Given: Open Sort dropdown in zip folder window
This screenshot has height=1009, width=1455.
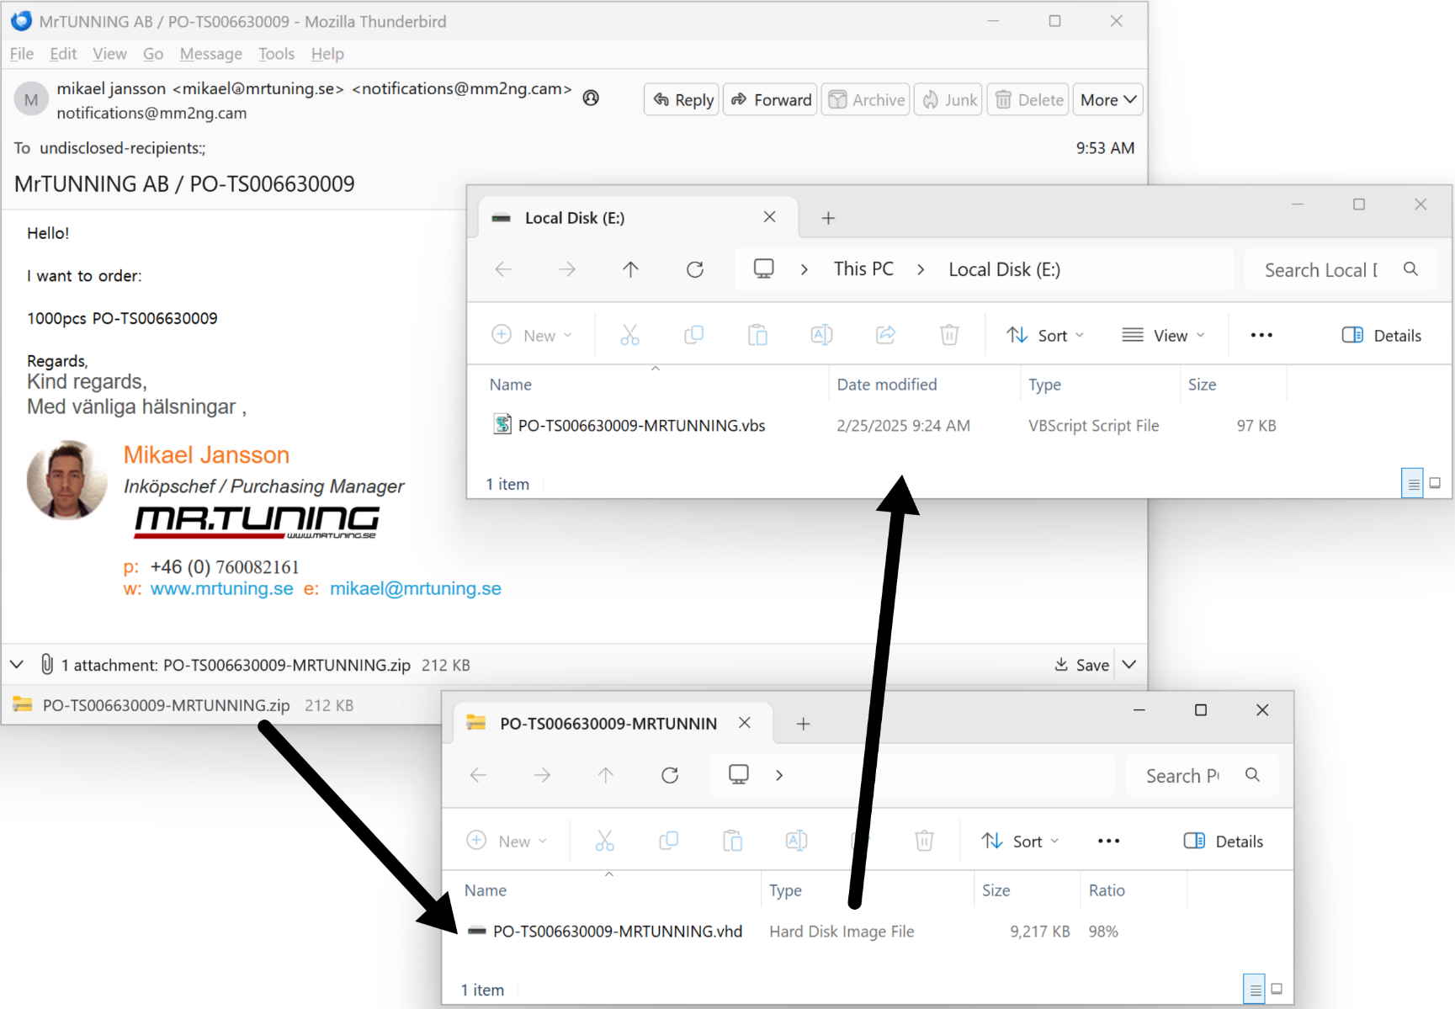Looking at the screenshot, I should coord(1020,841).
